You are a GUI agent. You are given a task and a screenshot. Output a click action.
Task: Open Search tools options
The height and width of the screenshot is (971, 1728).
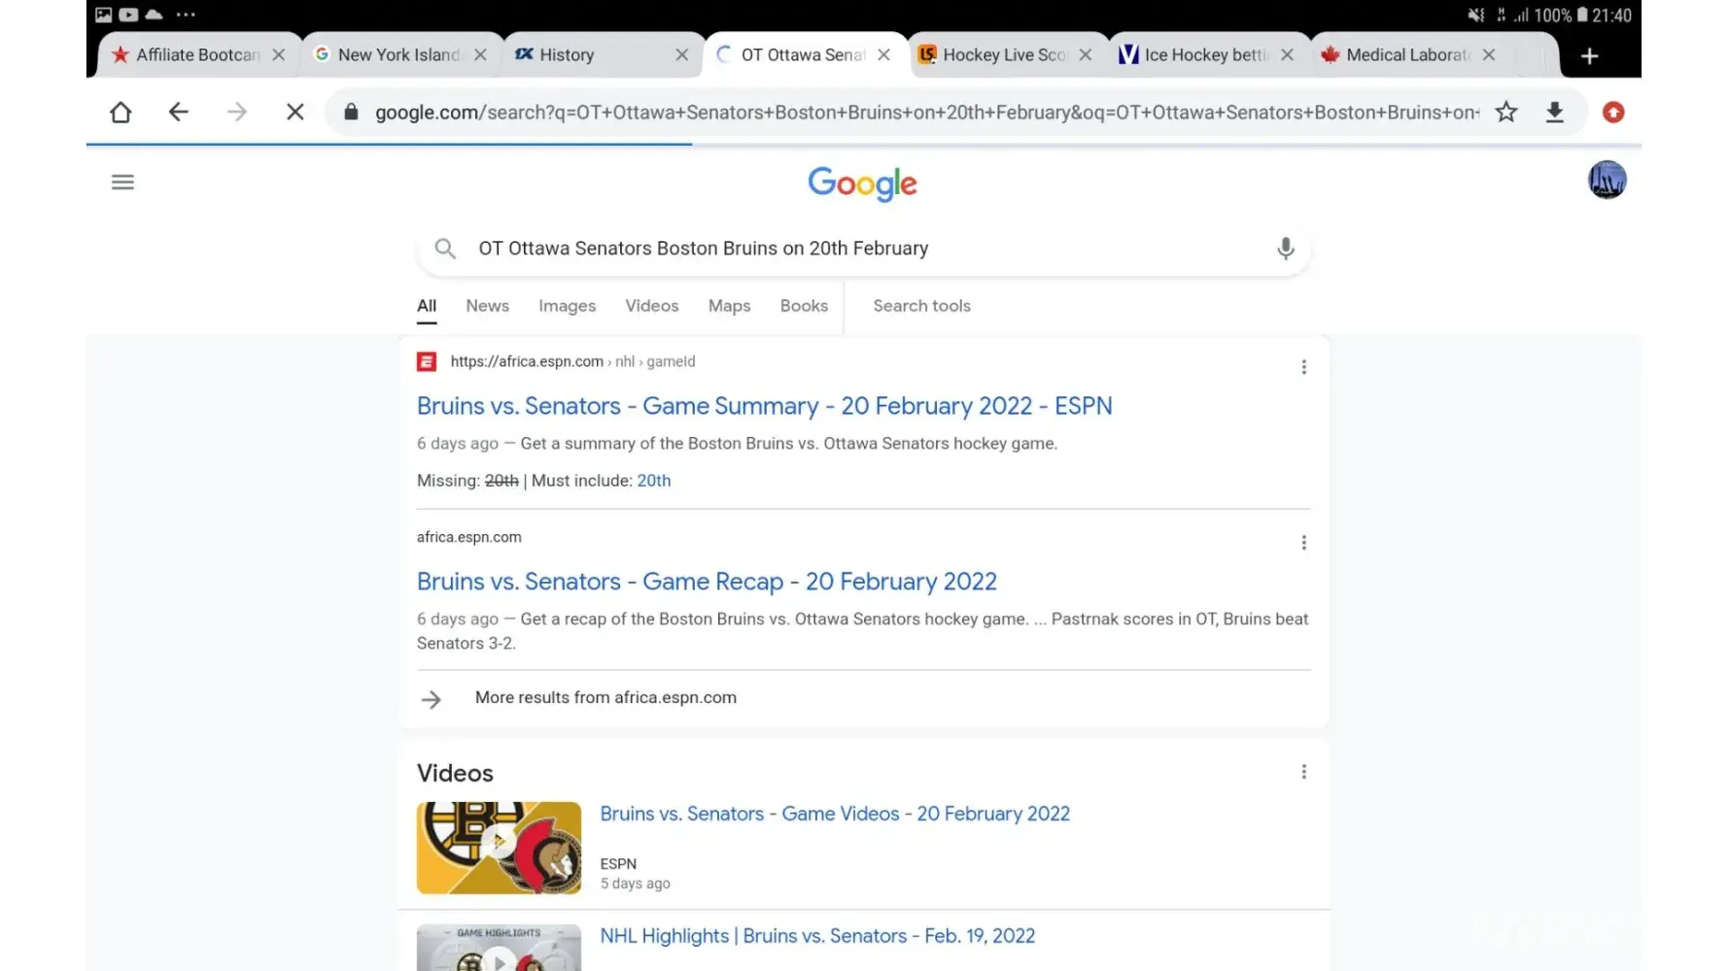(x=921, y=306)
